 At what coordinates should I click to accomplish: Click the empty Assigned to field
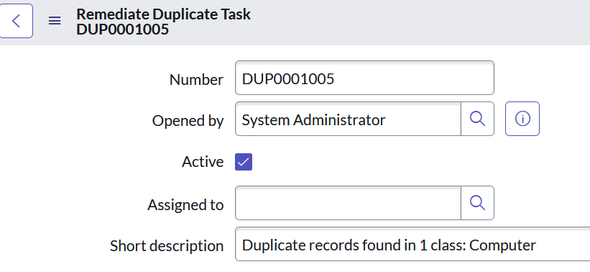348,203
